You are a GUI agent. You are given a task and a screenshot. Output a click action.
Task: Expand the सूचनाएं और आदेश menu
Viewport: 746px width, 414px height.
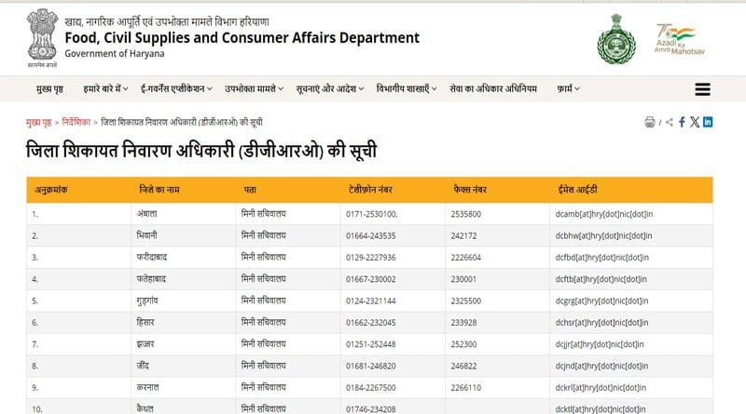click(x=330, y=89)
